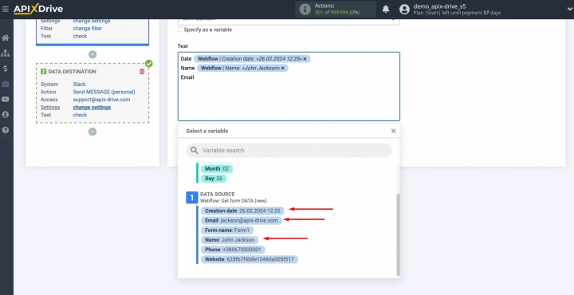Open connections diagram sidebar icon
This screenshot has width=574, height=295.
coord(6,53)
